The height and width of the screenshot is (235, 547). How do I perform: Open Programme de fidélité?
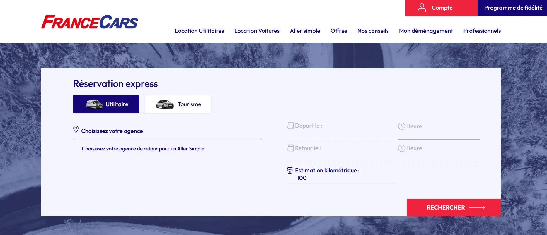pos(512,8)
